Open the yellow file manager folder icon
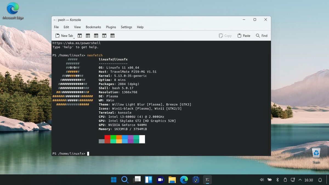 coord(172,180)
